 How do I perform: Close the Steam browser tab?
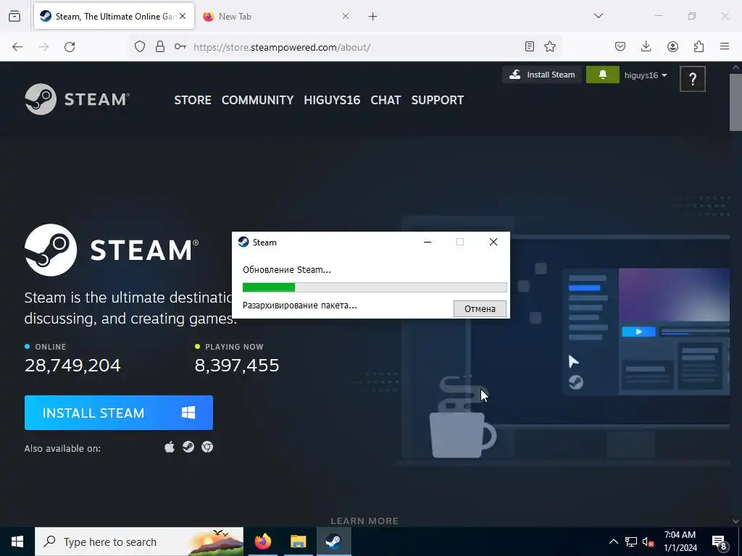183,16
